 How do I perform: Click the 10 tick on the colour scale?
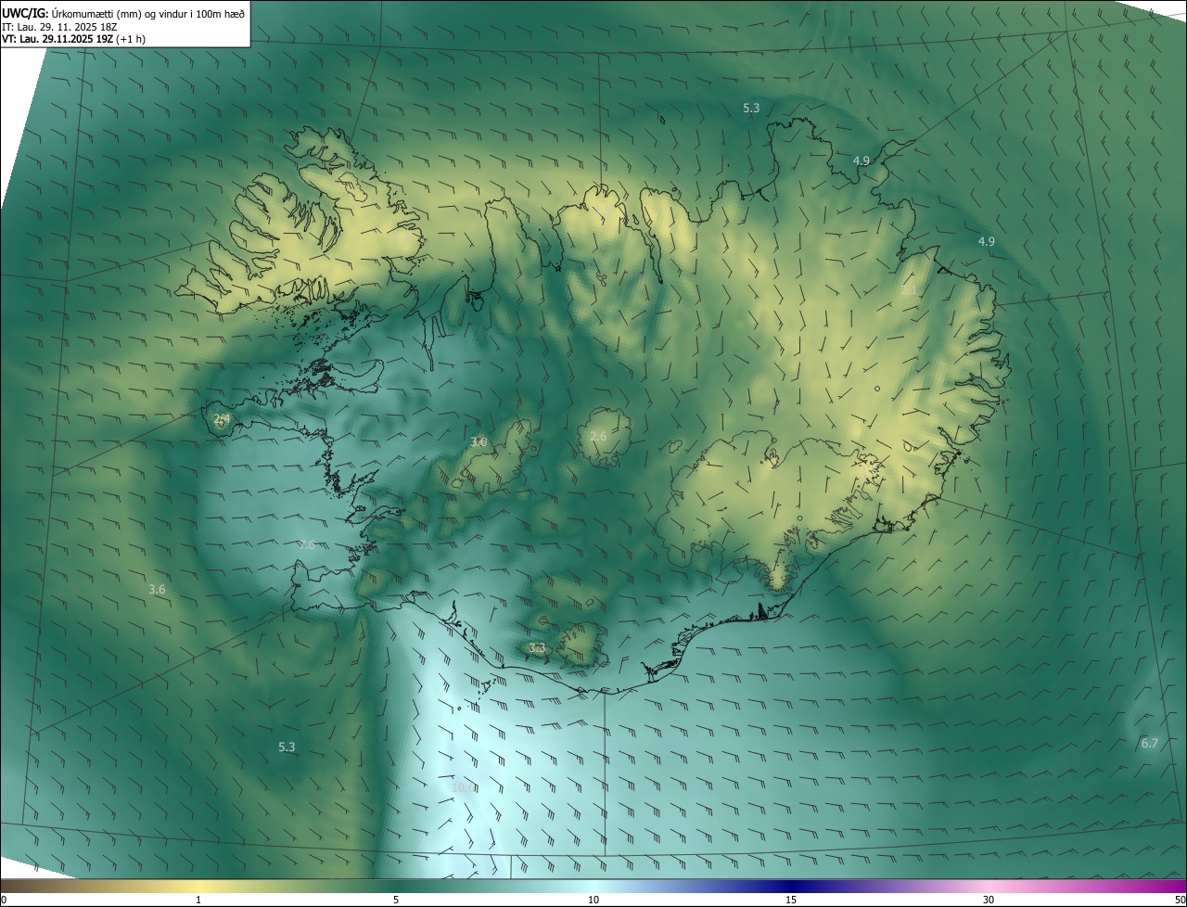click(x=593, y=900)
